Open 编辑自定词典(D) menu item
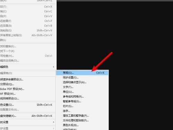The width and height of the screenshot is (173, 130). pyautogui.click(x=28, y=61)
